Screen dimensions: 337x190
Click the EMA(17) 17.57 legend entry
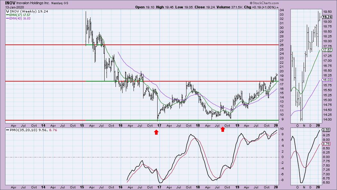pyautogui.click(x=20, y=15)
